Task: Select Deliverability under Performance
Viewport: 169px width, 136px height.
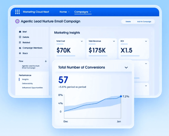Action: 27,83
